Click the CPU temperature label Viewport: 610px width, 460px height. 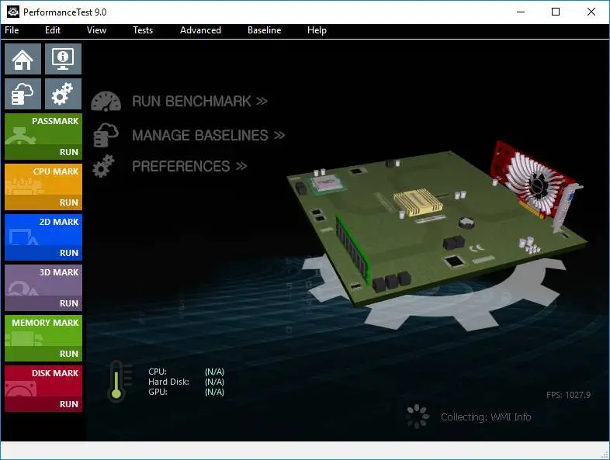pos(158,372)
